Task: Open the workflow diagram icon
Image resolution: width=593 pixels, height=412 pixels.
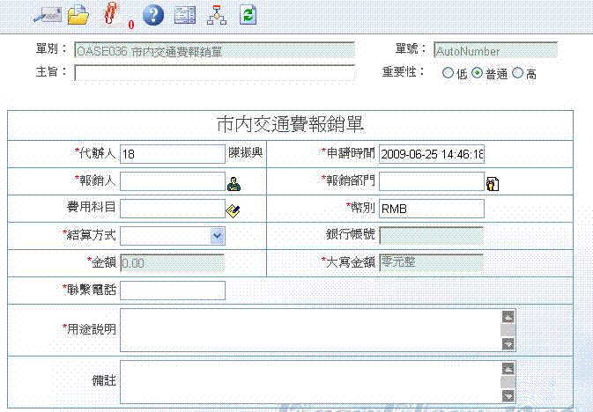Action: point(216,14)
